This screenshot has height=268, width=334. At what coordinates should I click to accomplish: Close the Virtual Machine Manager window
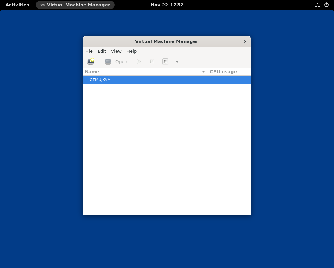tap(245, 41)
